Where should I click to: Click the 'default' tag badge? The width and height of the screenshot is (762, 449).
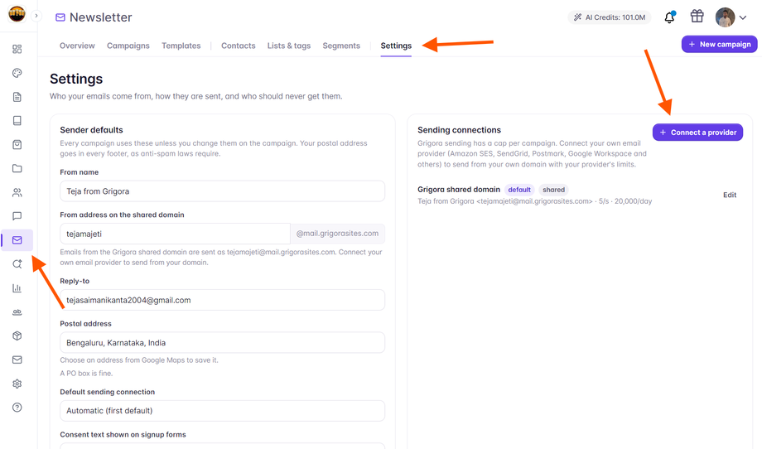click(519, 190)
